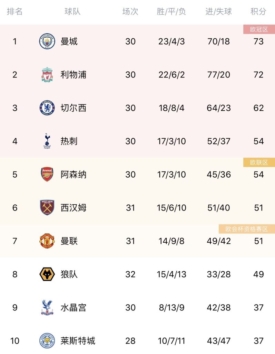This screenshot has width=275, height=354.
Task: Open the 莱斯特城 team name
Action: coord(78,341)
